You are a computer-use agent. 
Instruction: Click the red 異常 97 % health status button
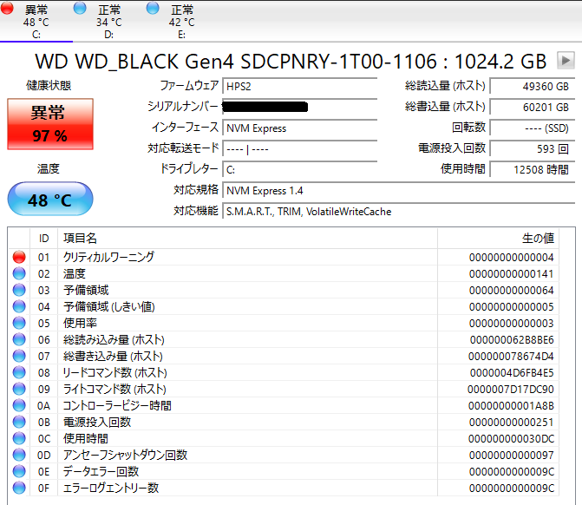click(50, 124)
